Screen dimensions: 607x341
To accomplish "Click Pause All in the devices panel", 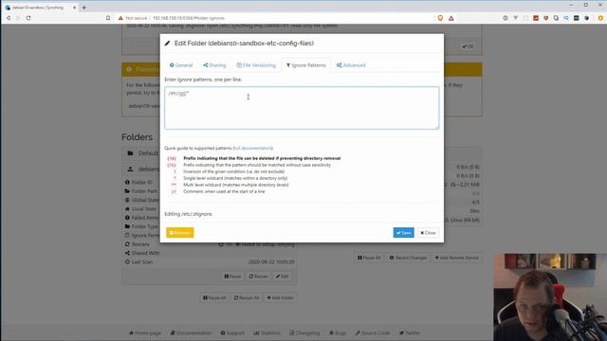I will coord(369,258).
